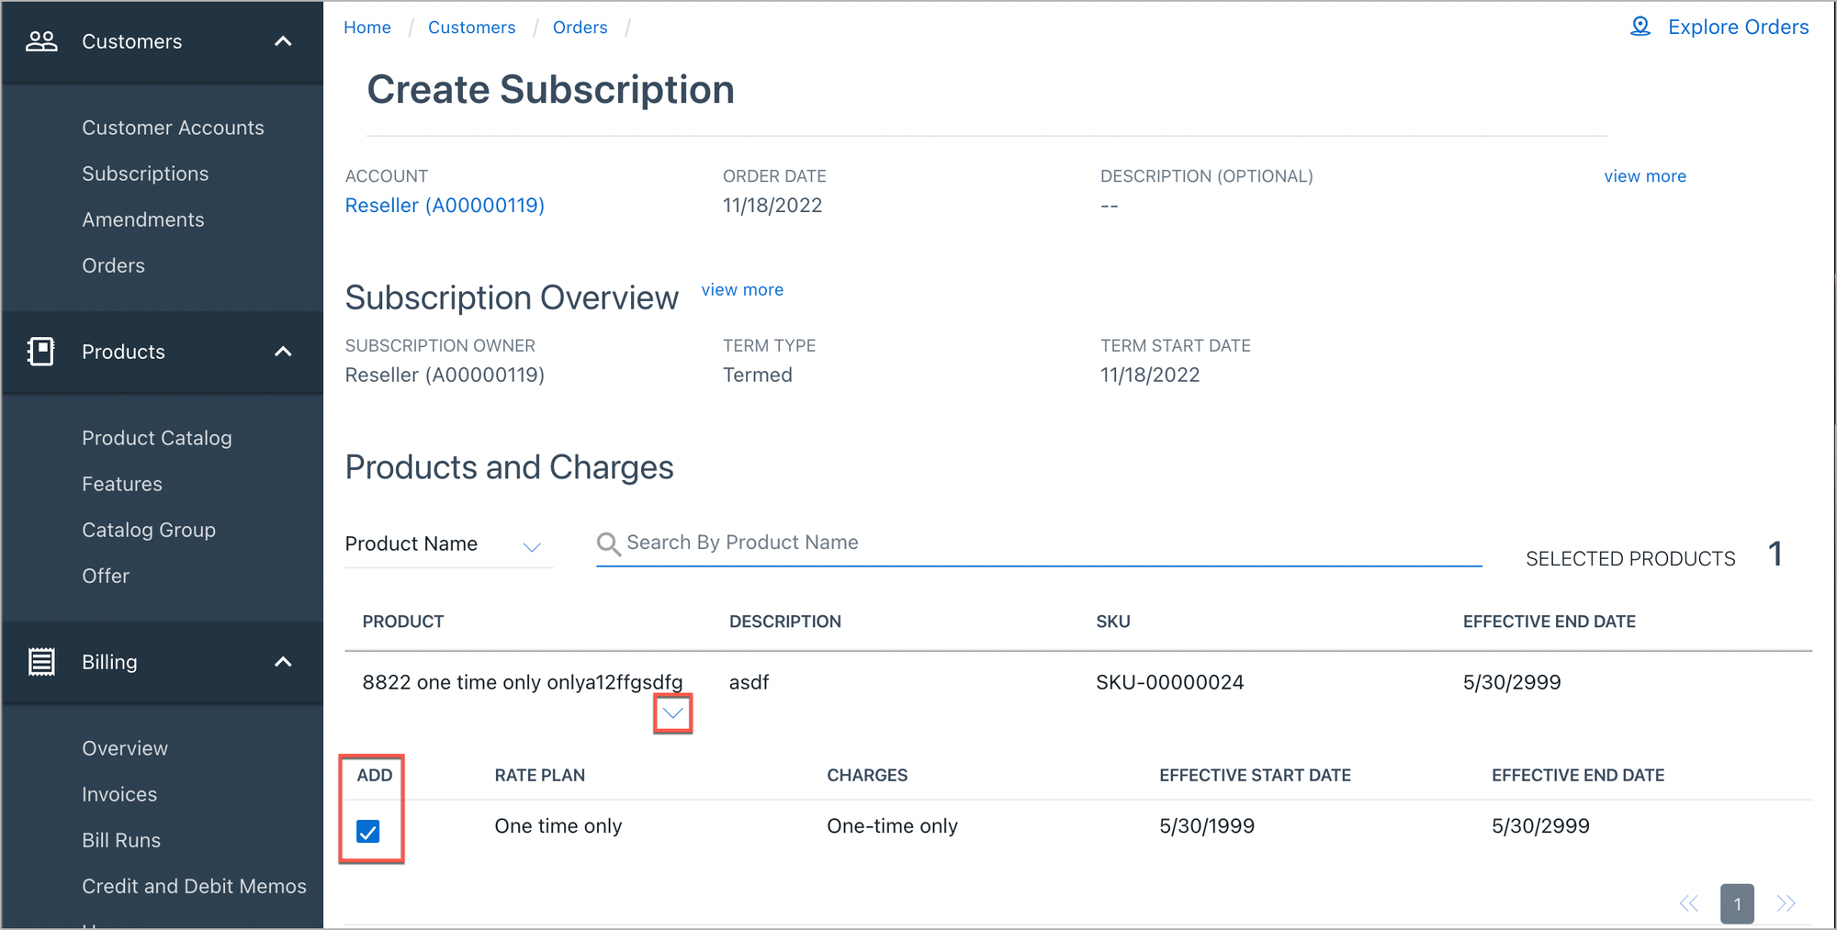Open the Explore Orders page
The height and width of the screenshot is (930, 1837).
point(1738,27)
